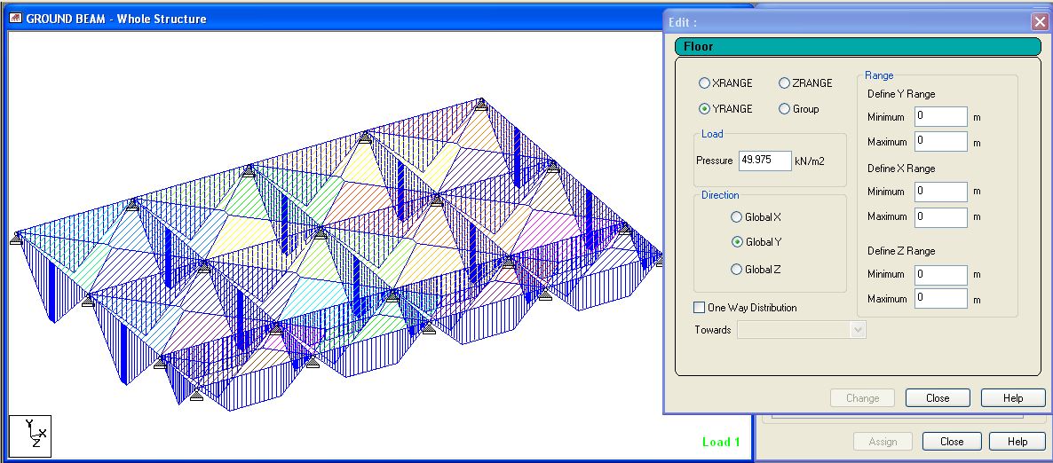This screenshot has width=1053, height=463.
Task: Click X Range Minimum input field
Action: coord(941,192)
